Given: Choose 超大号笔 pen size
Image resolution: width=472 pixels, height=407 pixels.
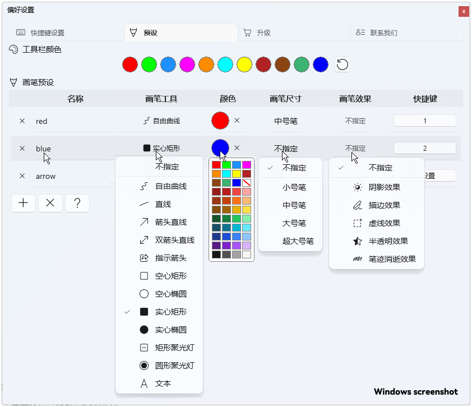Looking at the screenshot, I should (x=290, y=241).
